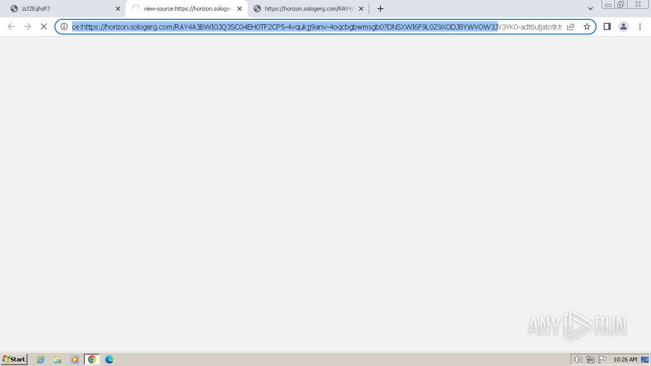
Task: Show desktop via tray monitor icon
Action: pos(645,359)
